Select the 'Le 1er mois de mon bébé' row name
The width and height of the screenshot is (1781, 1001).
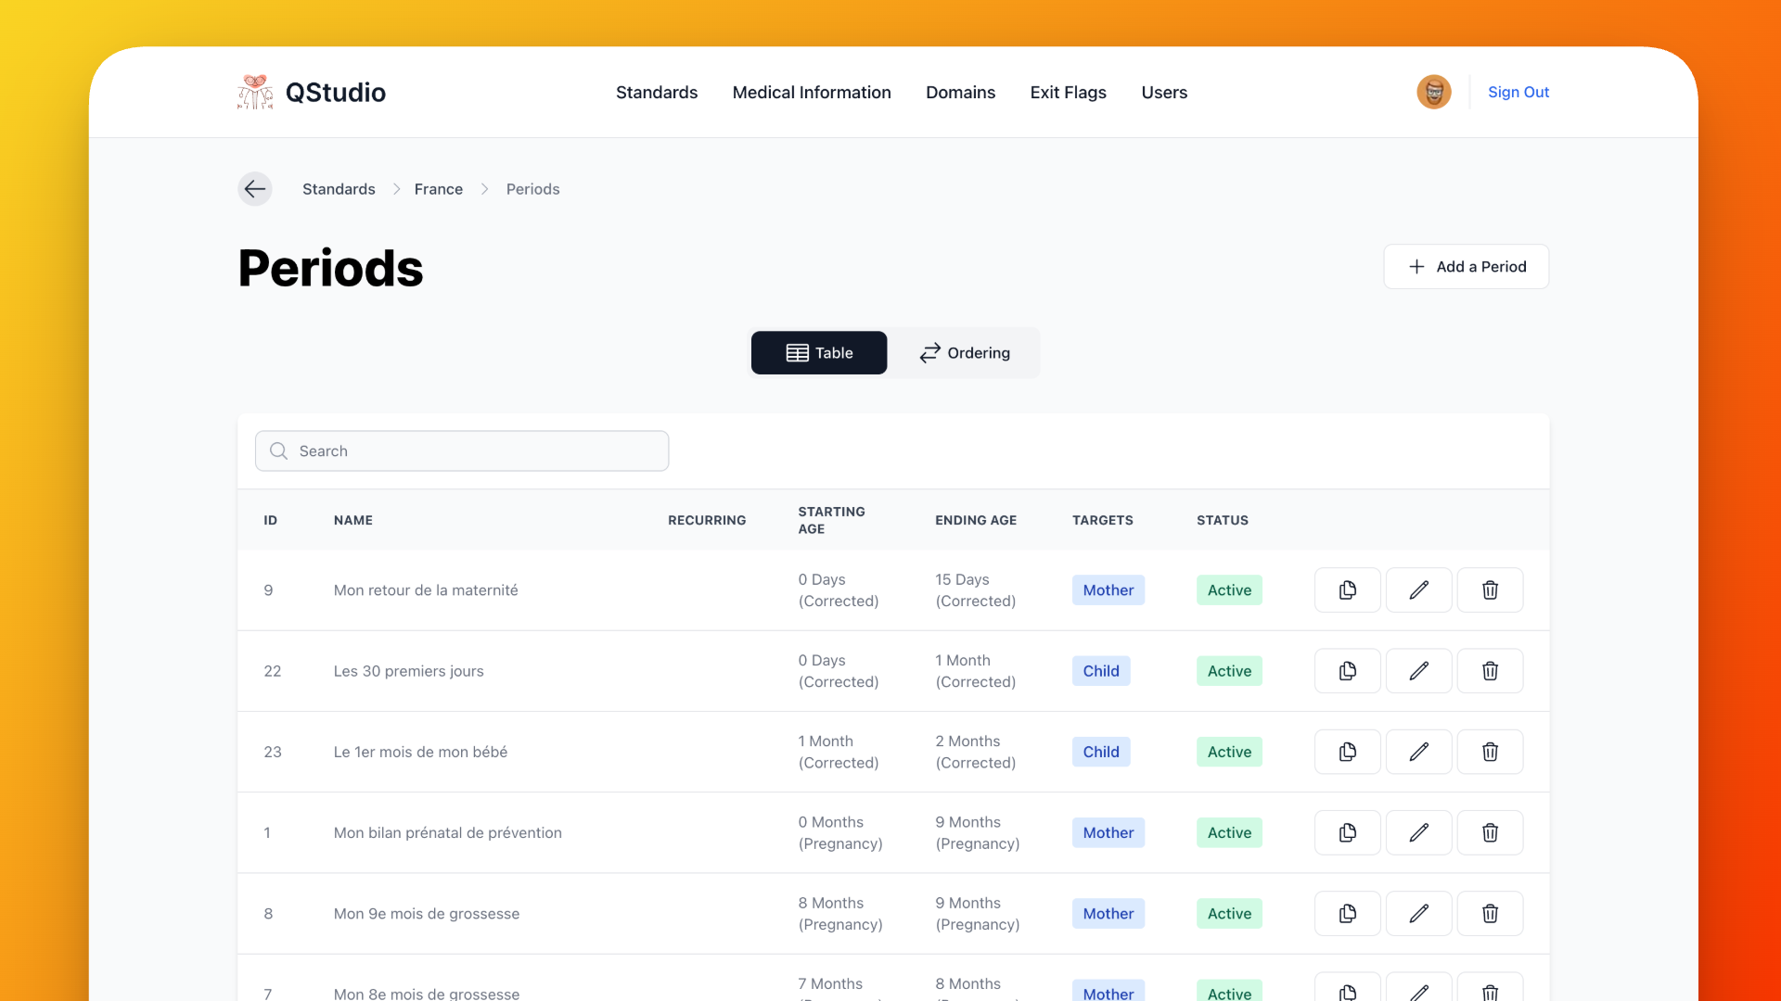[421, 752]
